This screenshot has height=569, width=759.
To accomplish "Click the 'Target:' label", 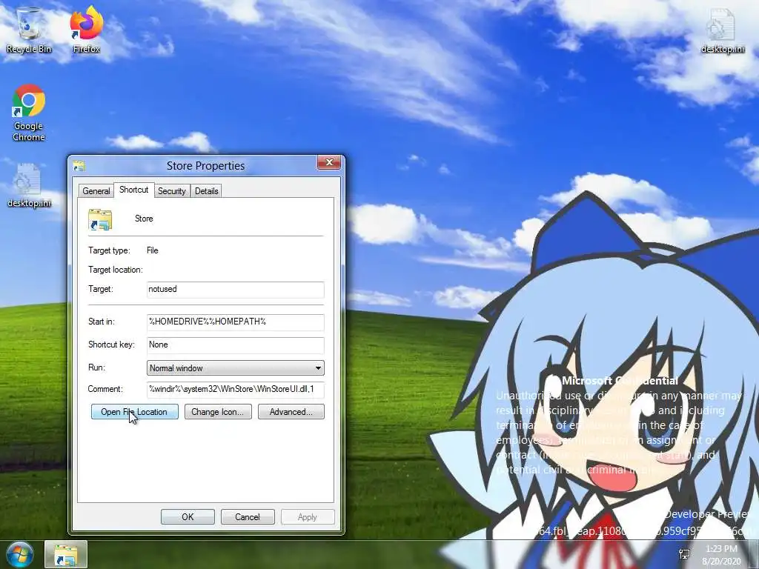I will [100, 289].
